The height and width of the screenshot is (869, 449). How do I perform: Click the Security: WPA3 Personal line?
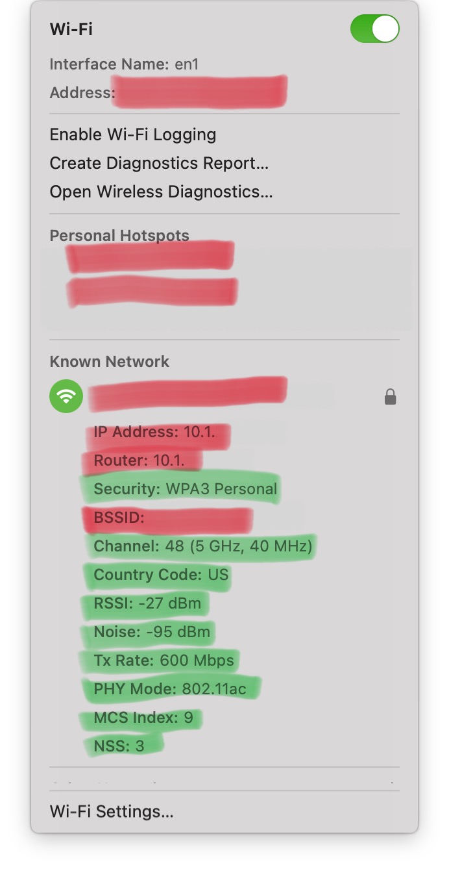tap(185, 489)
